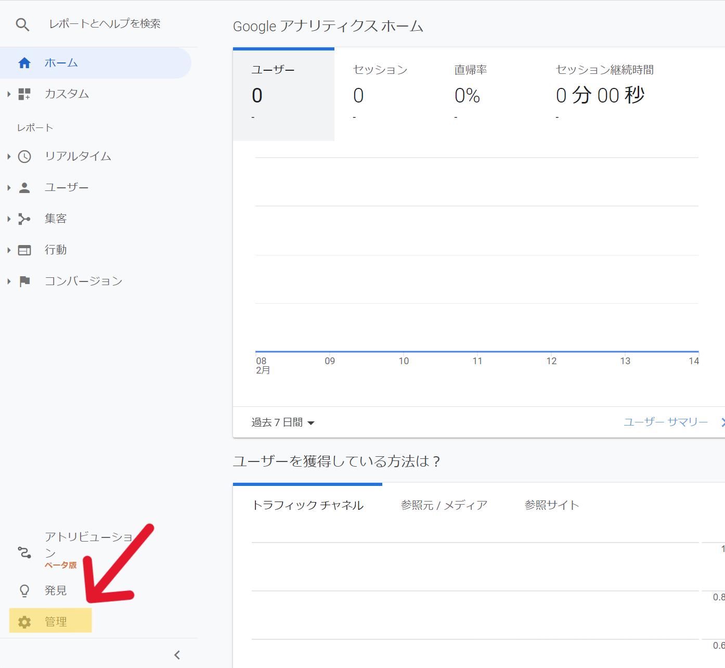725x668 pixels.
Task: Click the search magnifier icon
Action: pyautogui.click(x=22, y=24)
